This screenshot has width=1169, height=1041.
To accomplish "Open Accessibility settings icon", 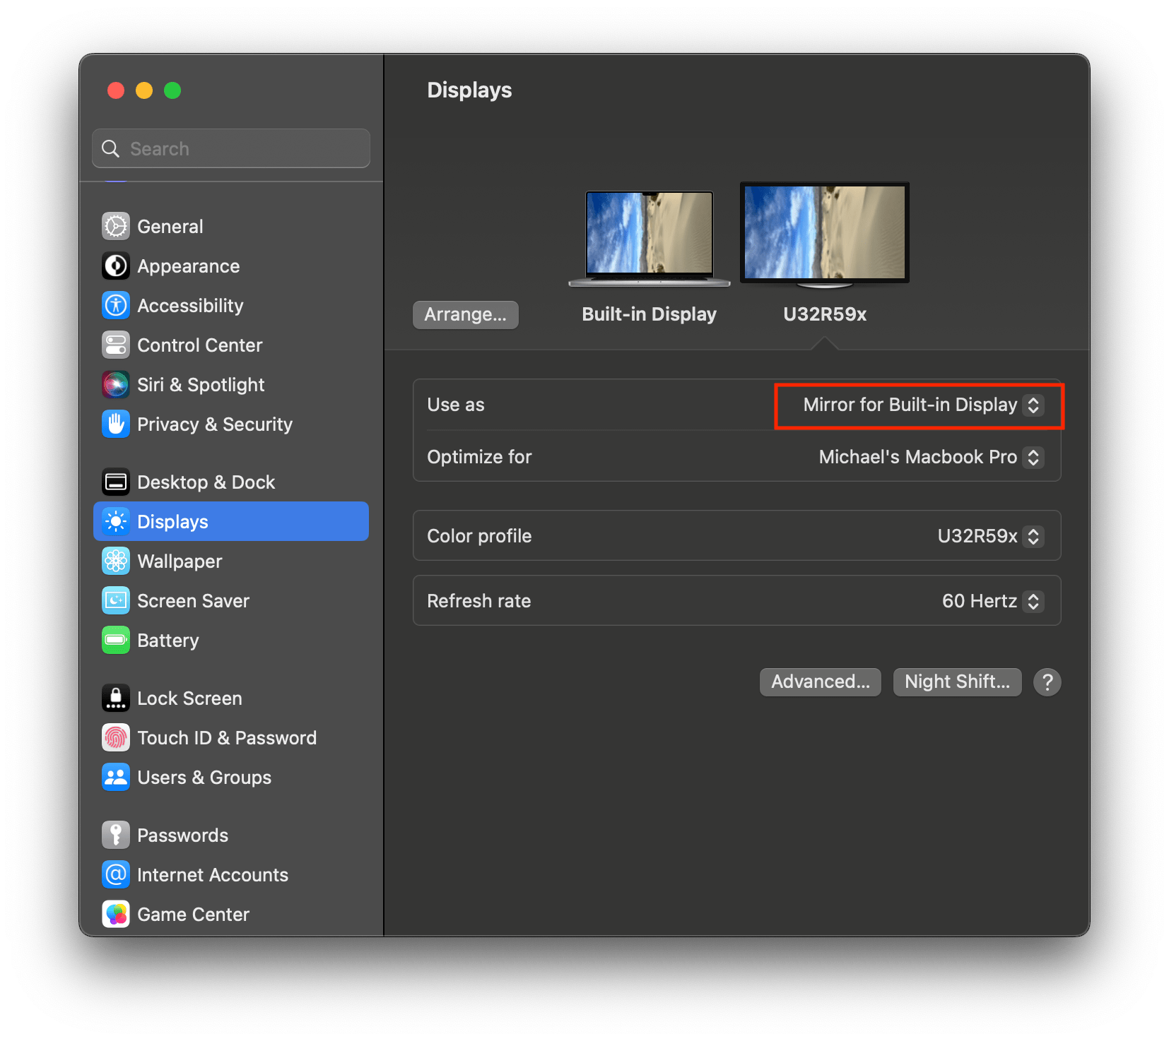I will tap(115, 305).
